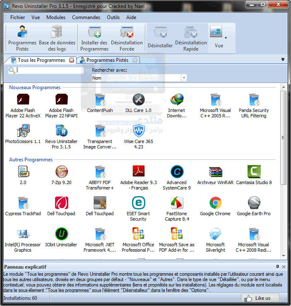Select Google Earth Pro icon
This screenshot has width=291, height=306.
point(254,206)
